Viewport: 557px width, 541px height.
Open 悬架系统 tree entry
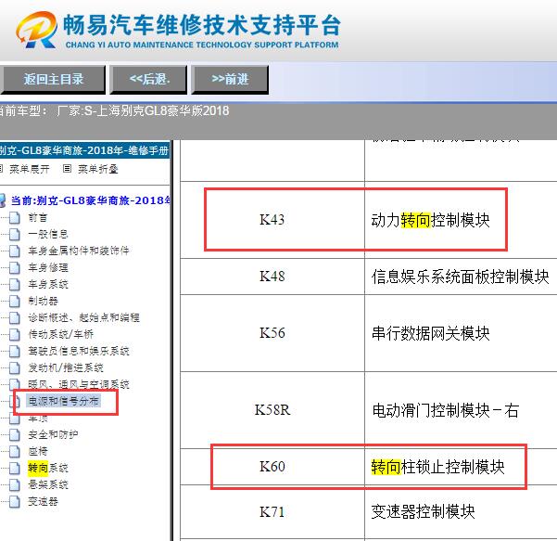click(x=47, y=484)
